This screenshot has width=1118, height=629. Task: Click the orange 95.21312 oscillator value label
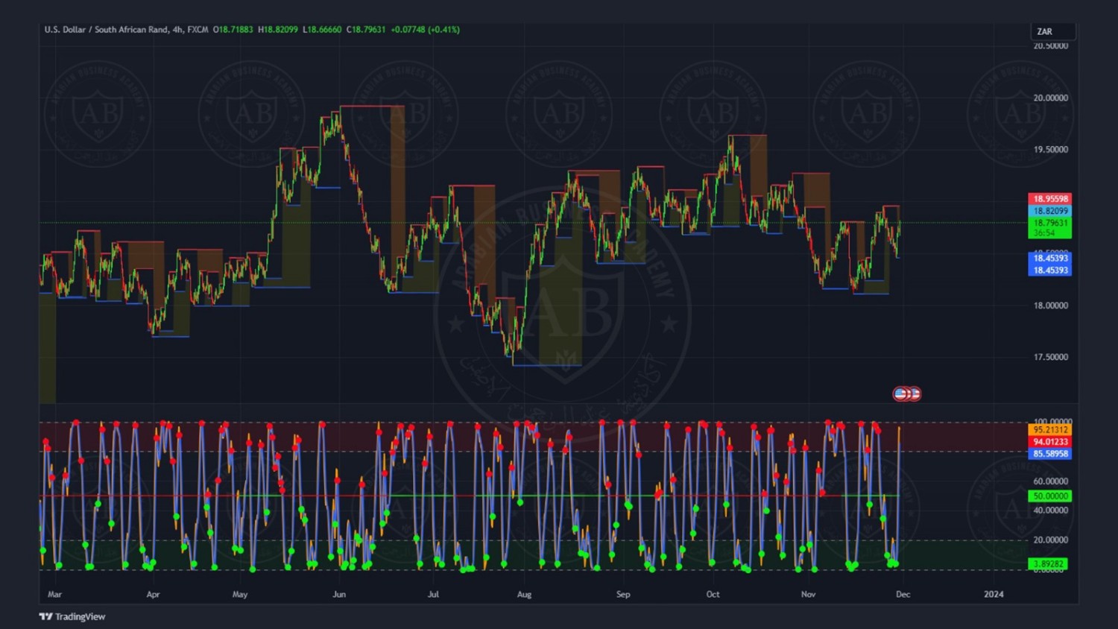[1050, 430]
